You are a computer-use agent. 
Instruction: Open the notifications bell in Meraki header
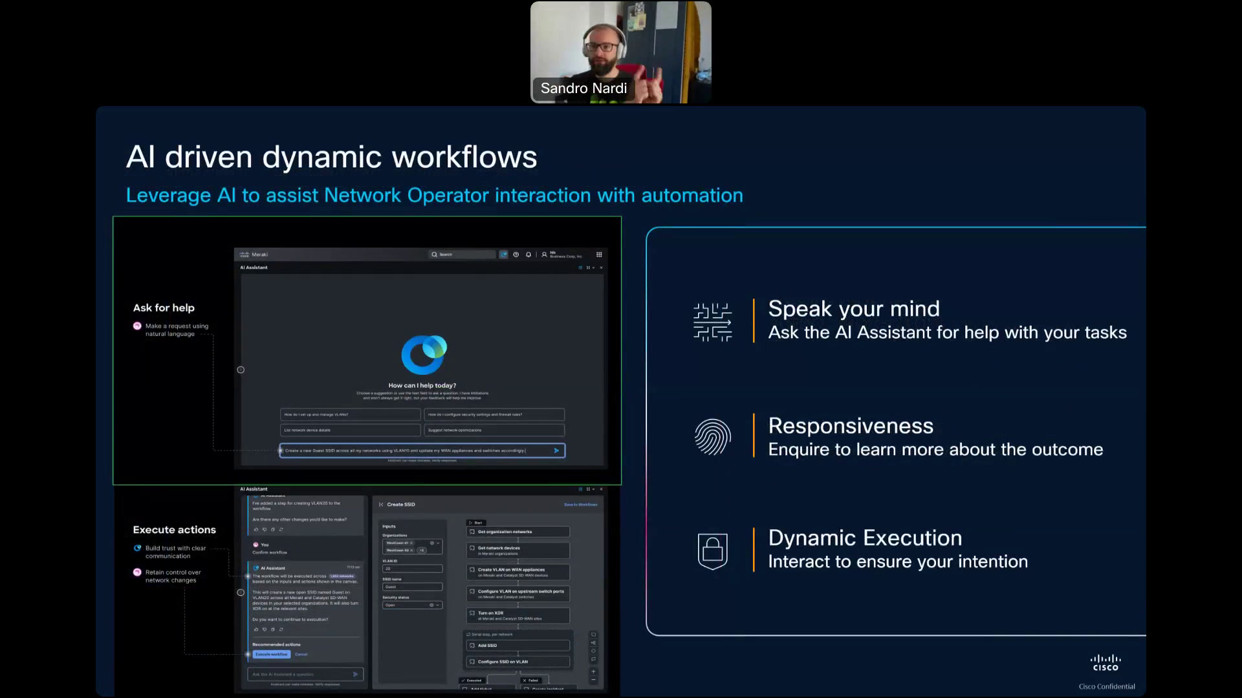click(528, 255)
